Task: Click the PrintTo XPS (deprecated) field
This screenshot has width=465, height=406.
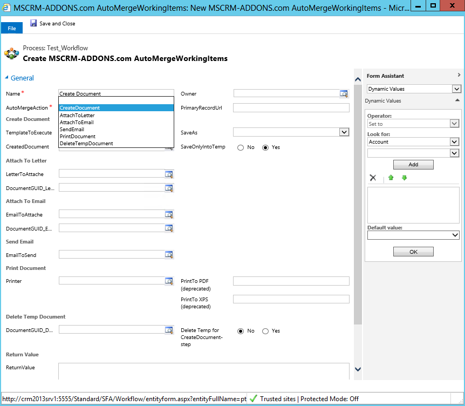Action: pyautogui.click(x=291, y=299)
